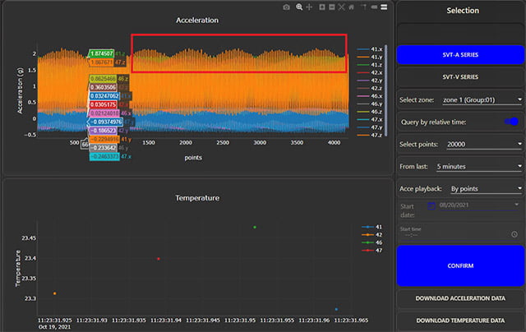Switch to the SVT-A SERIES tab

click(x=460, y=55)
